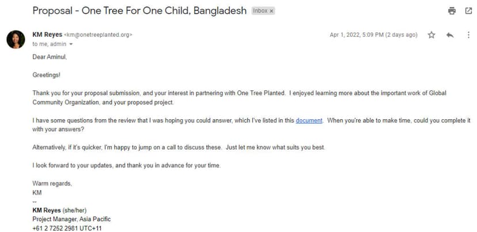Click the 'Dear Aminul,' greeting line
Screen dimensions: 477x232
(x=50, y=57)
